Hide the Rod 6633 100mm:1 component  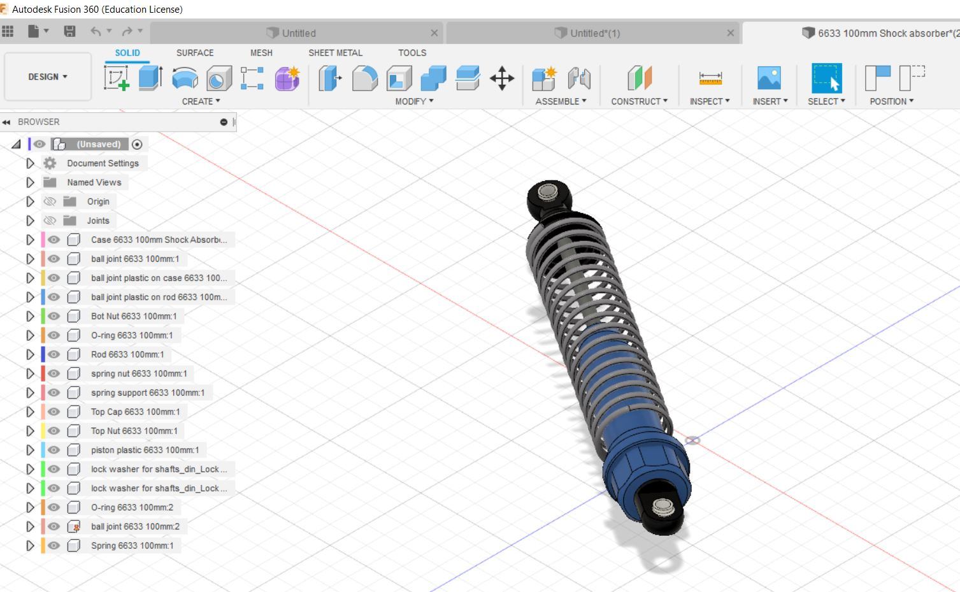pyautogui.click(x=54, y=354)
